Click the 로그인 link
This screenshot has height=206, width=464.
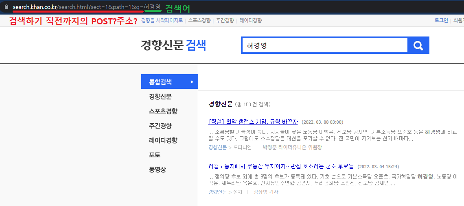tap(441, 20)
